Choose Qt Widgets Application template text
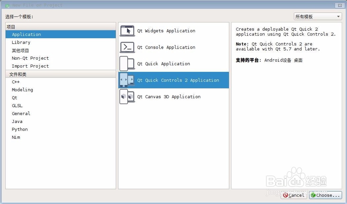 (x=166, y=31)
